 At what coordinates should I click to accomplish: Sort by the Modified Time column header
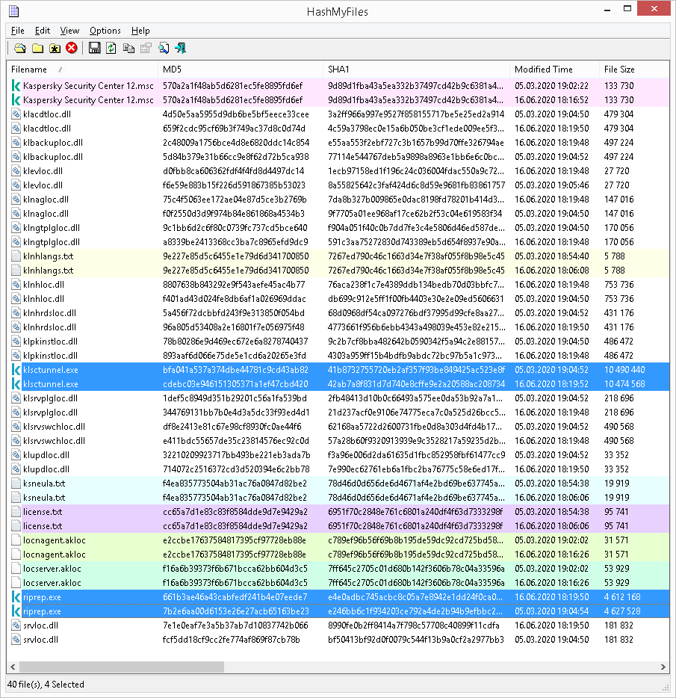554,70
